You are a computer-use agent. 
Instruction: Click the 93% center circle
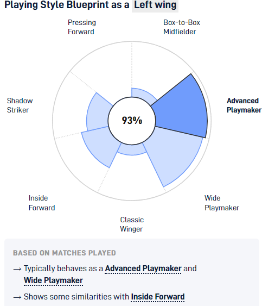(x=132, y=121)
